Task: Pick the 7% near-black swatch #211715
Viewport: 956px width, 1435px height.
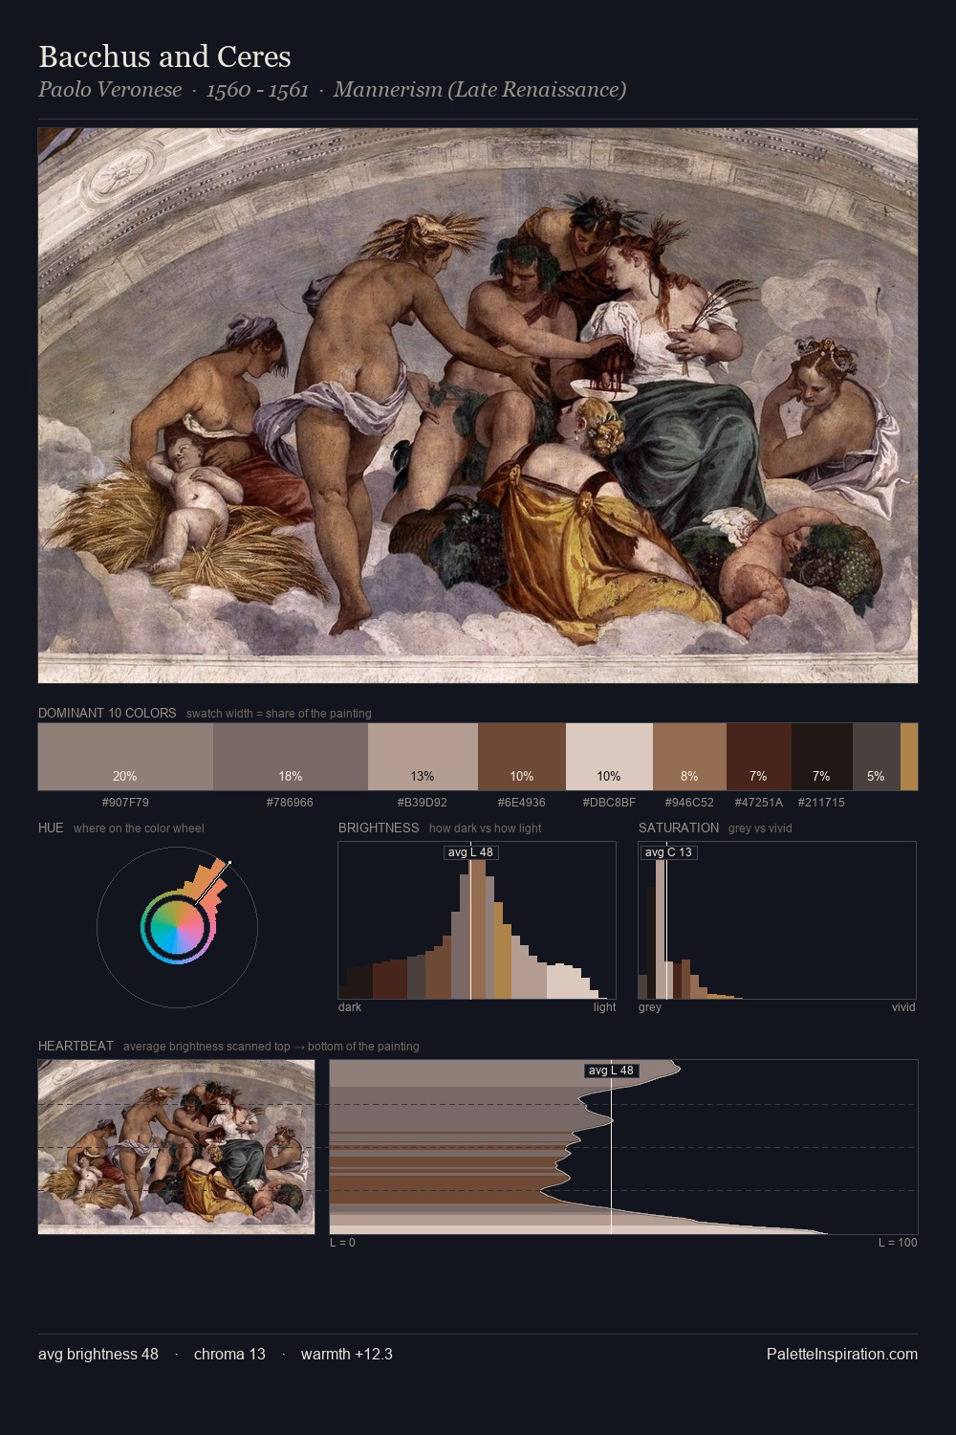Action: click(821, 757)
